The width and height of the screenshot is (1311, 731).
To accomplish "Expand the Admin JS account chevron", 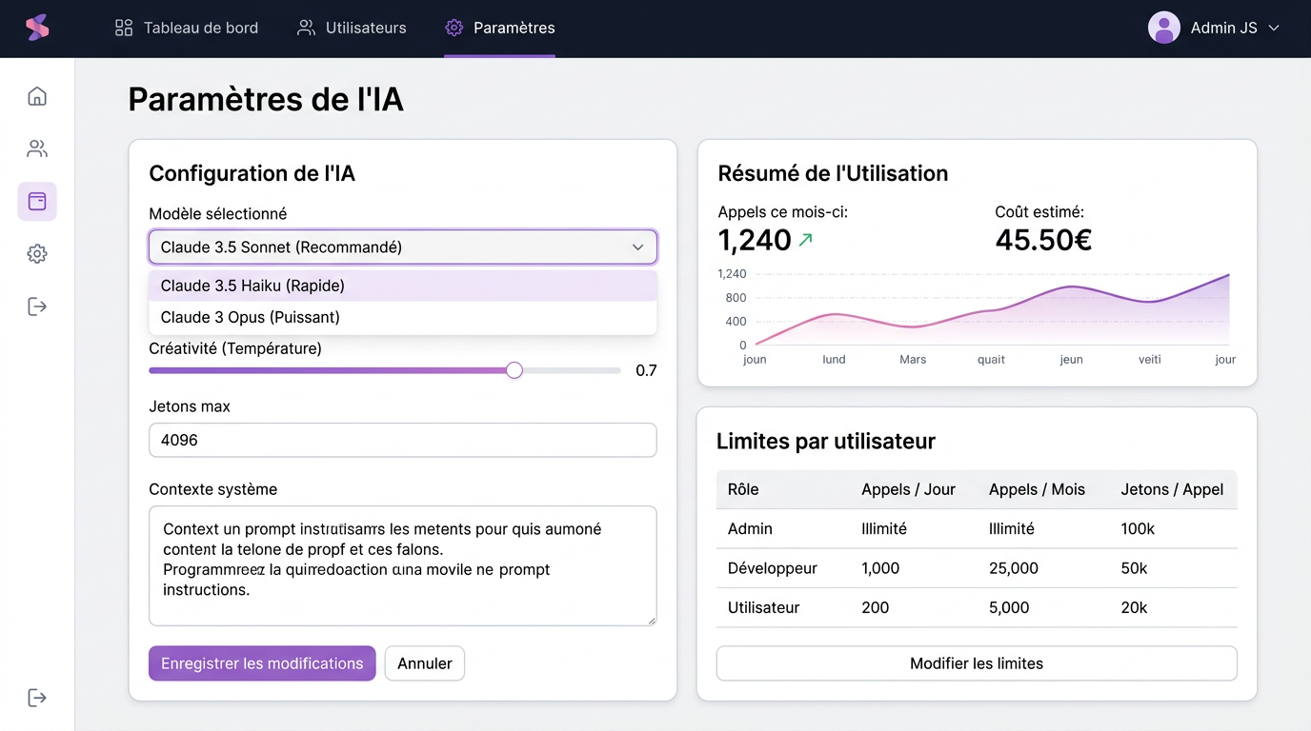I will 1274,29.
